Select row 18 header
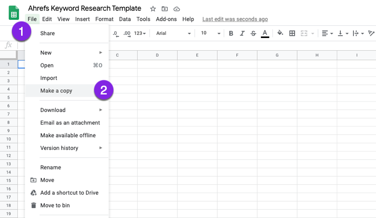The width and height of the screenshot is (376, 218). pyautogui.click(x=8, y=205)
